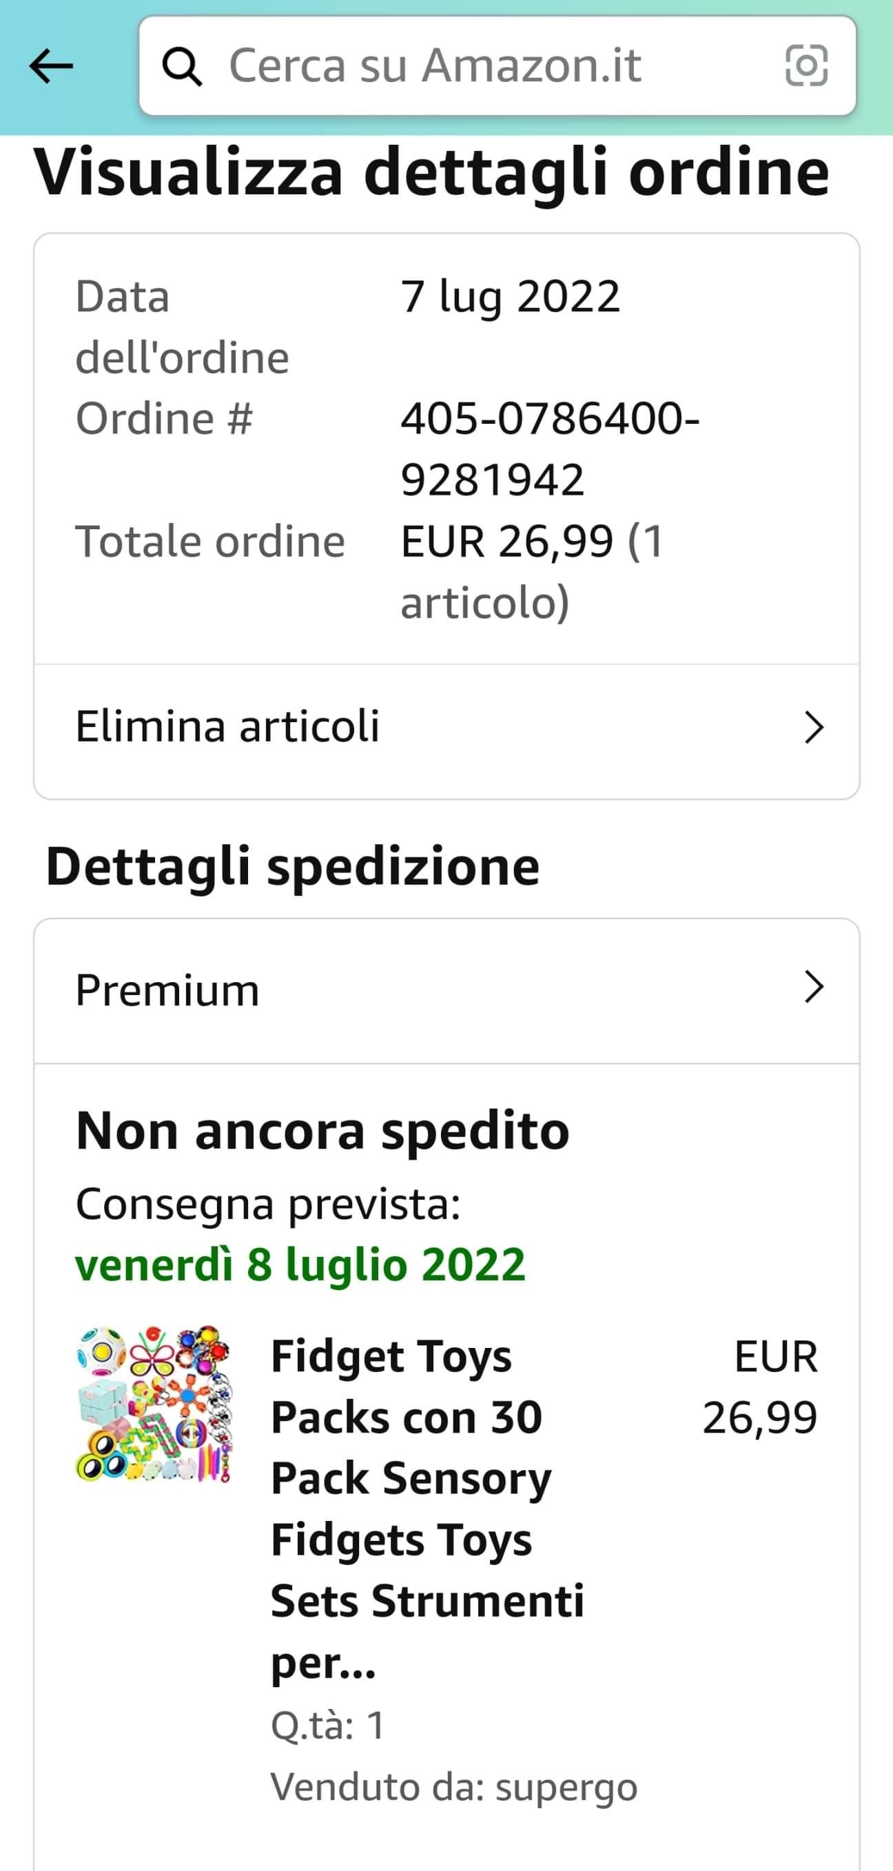Click the order number 405-0786400-9281942
The height and width of the screenshot is (1871, 893).
[550, 449]
